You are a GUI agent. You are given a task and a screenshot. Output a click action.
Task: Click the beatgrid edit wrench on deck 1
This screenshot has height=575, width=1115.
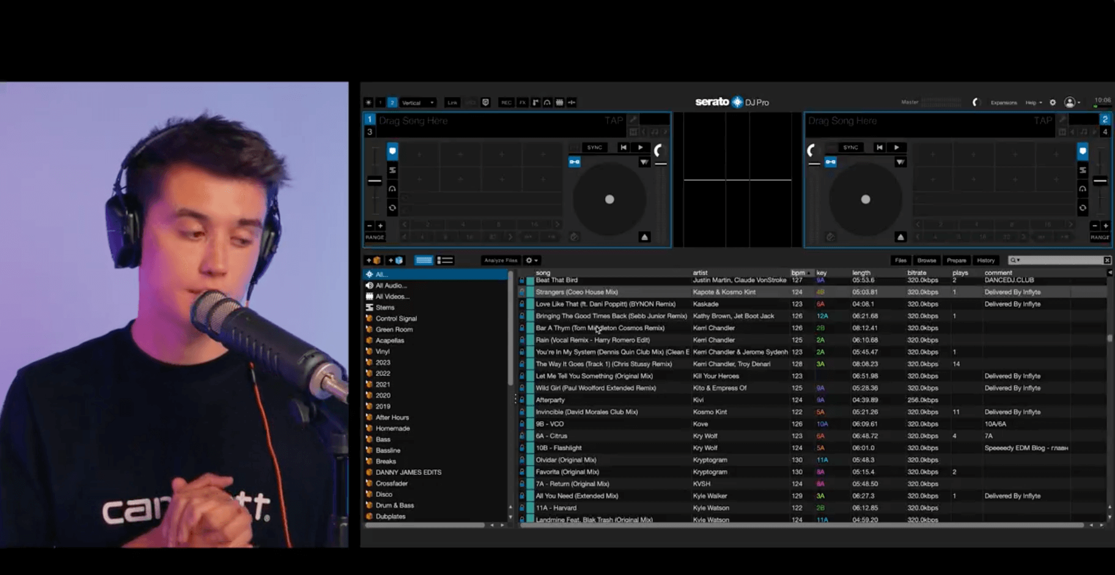tap(633, 120)
